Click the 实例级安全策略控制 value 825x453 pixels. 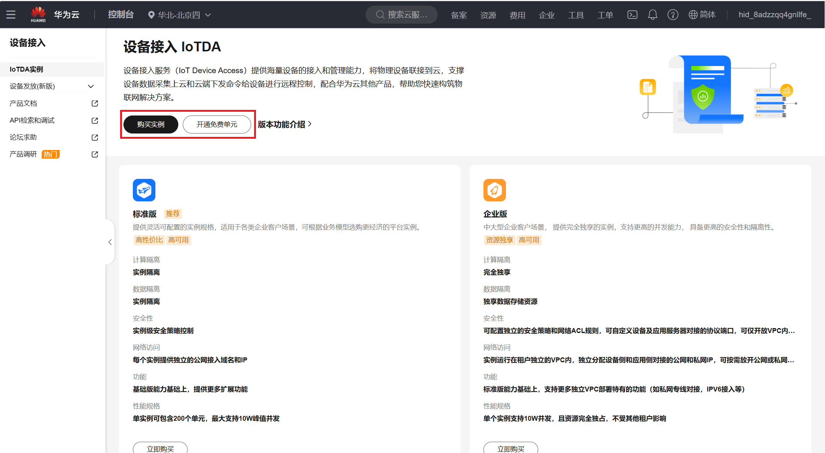point(163,331)
